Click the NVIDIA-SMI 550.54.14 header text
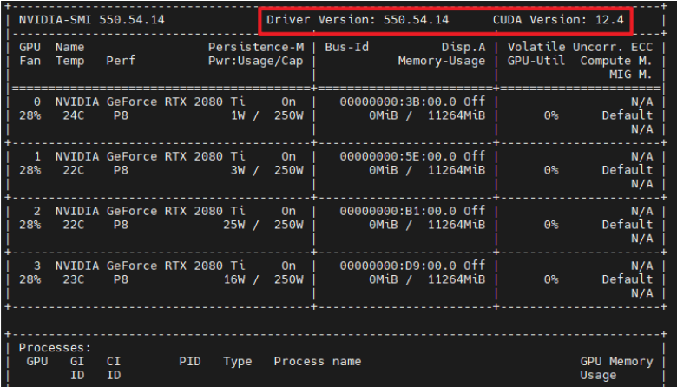Viewport: 677px width, 387px height. point(91,20)
